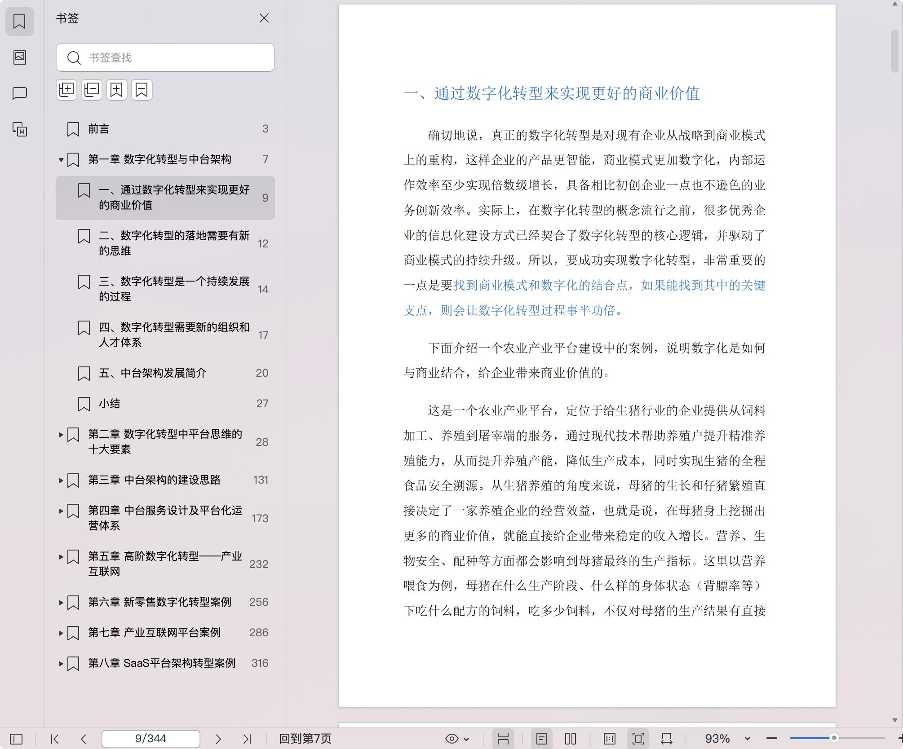Screen dimensions: 903x749
Task: Open the bookmarks sidebar panel icon
Action: pyautogui.click(x=19, y=21)
